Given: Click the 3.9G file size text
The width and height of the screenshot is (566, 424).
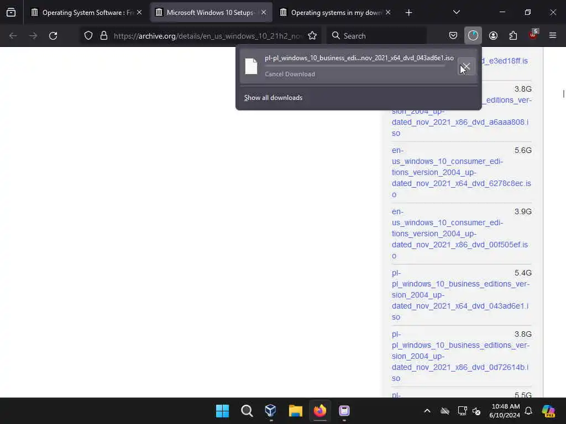Looking at the screenshot, I should (x=523, y=211).
